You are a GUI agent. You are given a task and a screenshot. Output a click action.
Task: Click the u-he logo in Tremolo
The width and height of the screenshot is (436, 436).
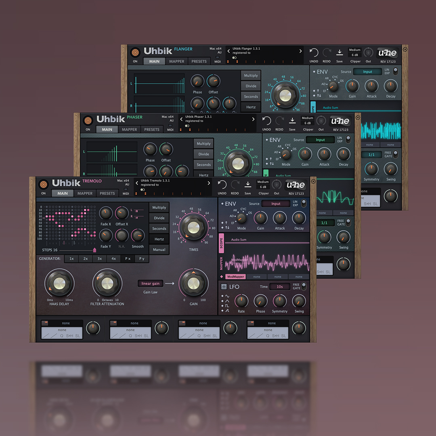pos(295,184)
